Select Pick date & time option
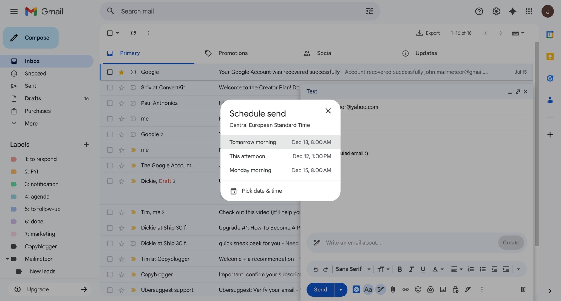The height and width of the screenshot is (301, 561). (x=262, y=191)
